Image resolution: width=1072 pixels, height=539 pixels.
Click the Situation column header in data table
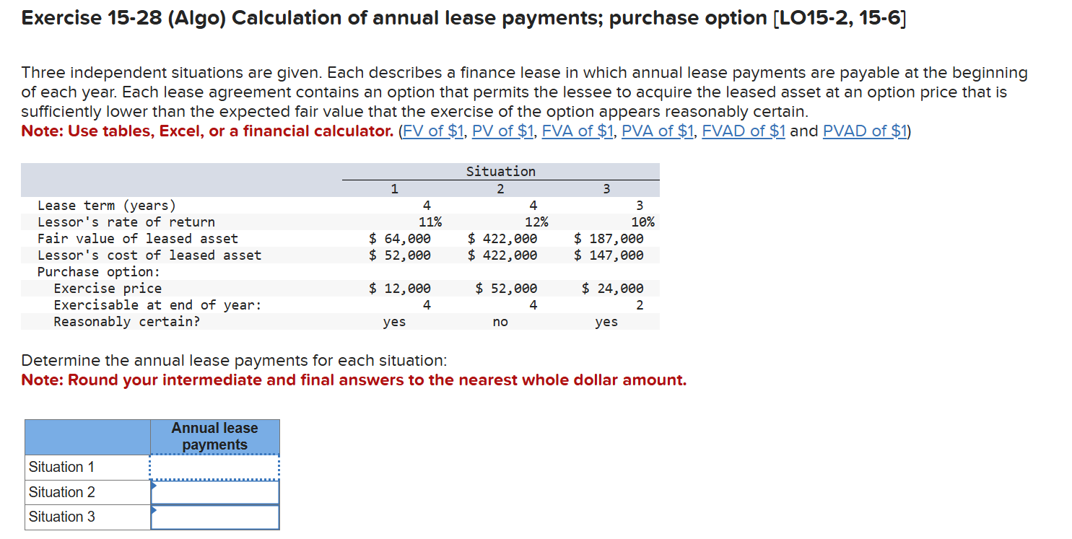point(500,171)
